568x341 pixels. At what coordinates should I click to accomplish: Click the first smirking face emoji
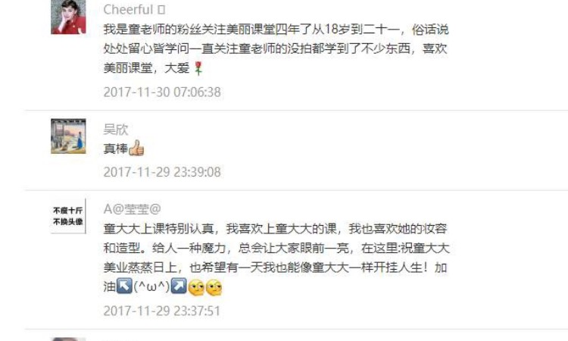[196, 288]
